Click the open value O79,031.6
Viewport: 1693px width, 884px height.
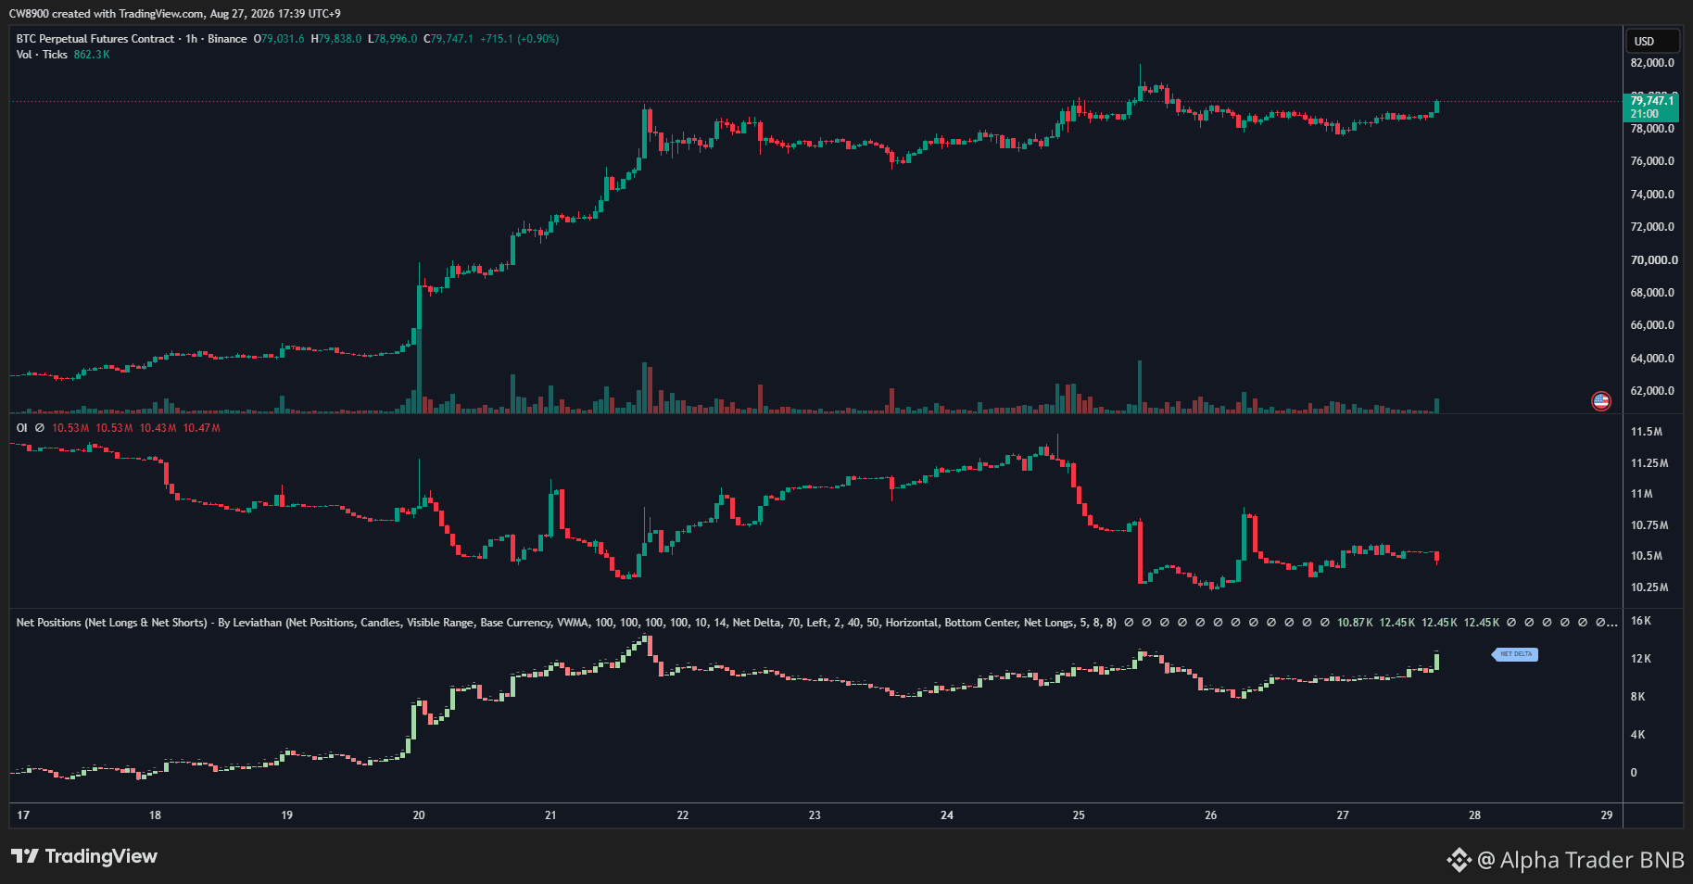click(x=279, y=39)
